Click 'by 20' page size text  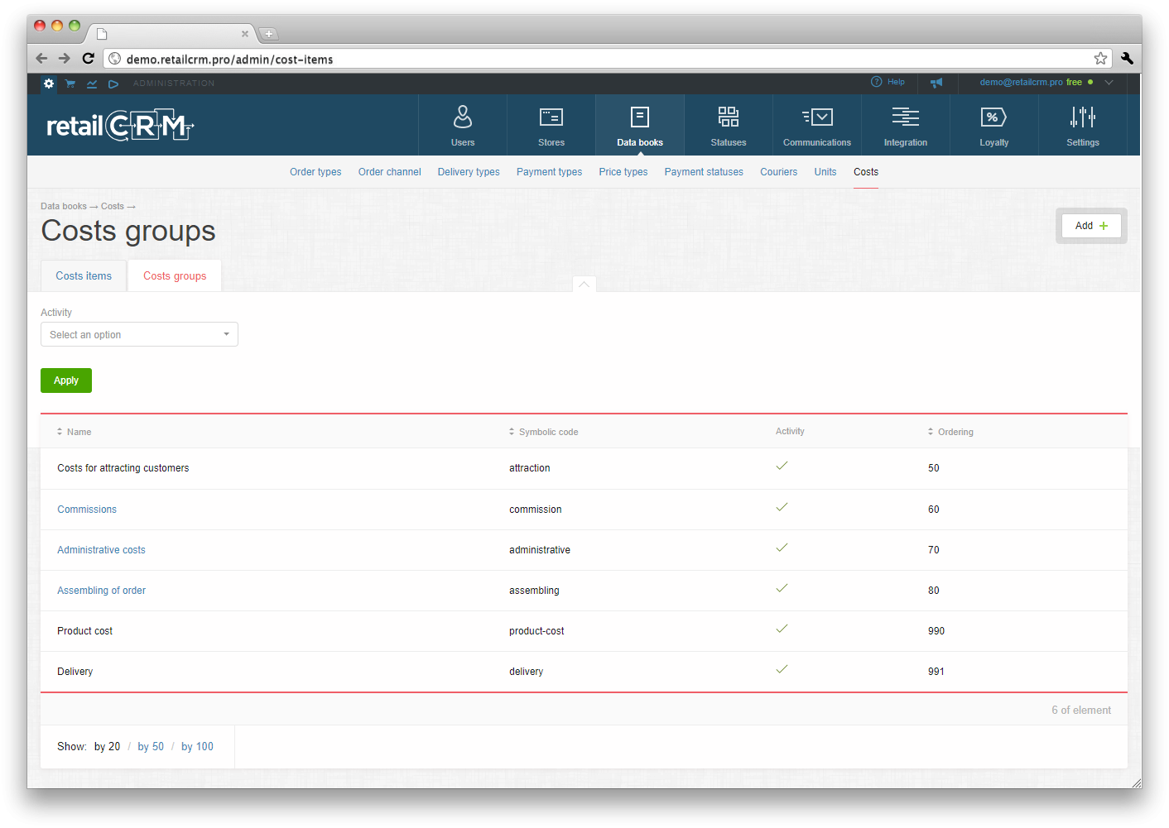click(107, 746)
